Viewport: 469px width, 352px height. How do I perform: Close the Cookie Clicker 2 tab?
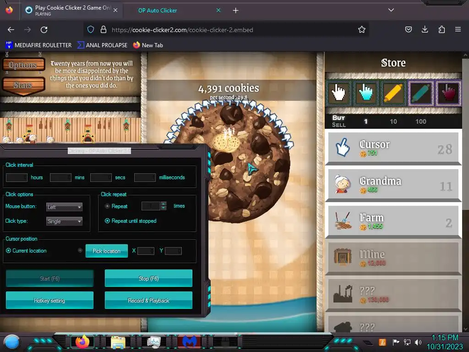(115, 10)
